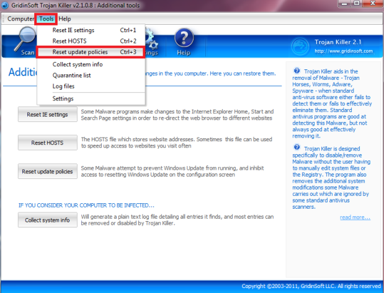This screenshot has width=384, height=293.
Task: Open the gridinsoft.com website link
Action: (344, 51)
